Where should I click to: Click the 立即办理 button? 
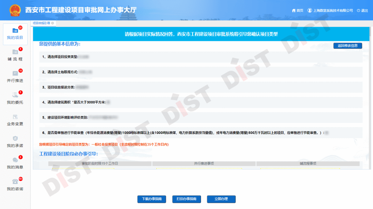(221, 199)
